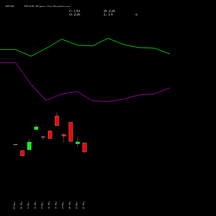
Task: Click the number '6' beside the low value
Action: (x=137, y=15)
